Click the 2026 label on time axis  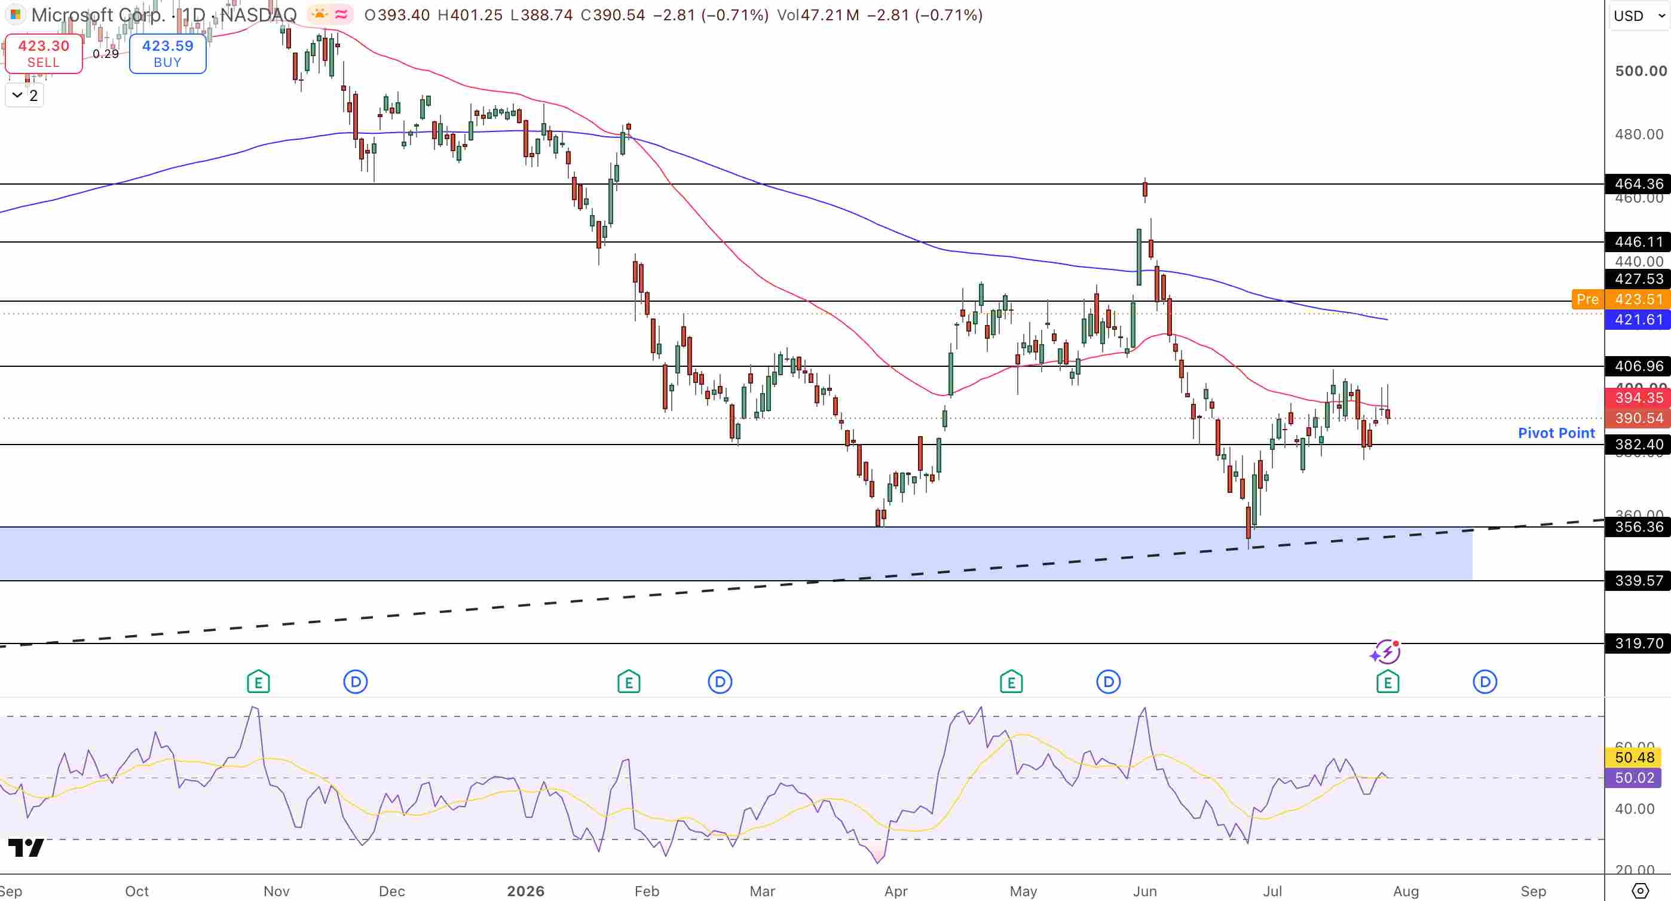point(525,891)
